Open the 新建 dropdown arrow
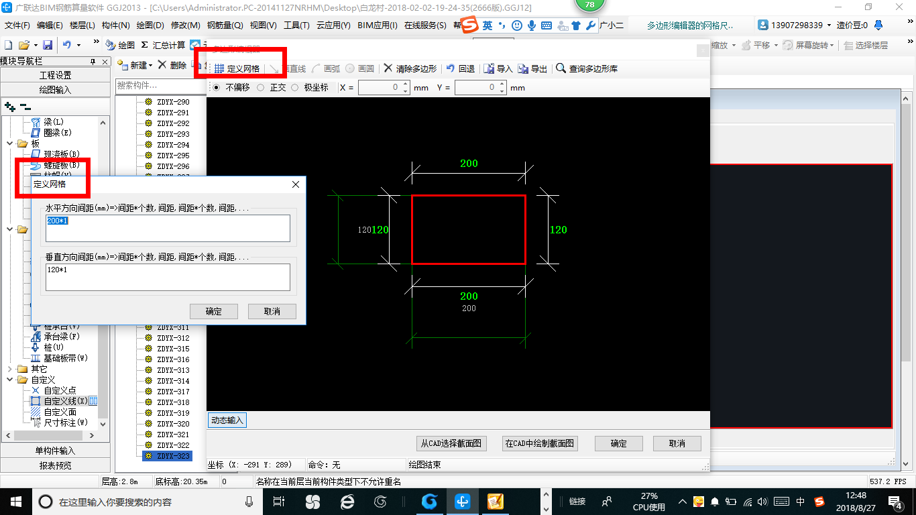 coord(151,66)
